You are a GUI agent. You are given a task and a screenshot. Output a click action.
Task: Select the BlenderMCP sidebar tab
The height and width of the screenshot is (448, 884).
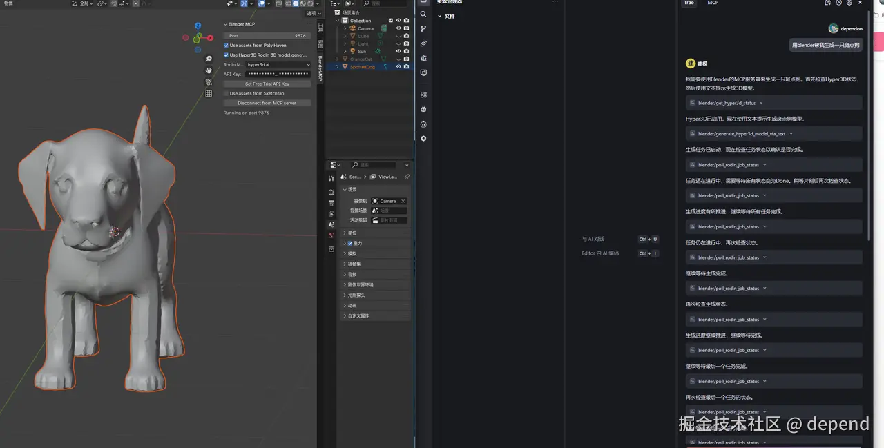pyautogui.click(x=320, y=69)
